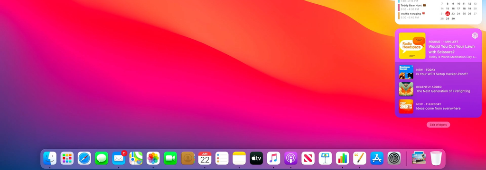The height and width of the screenshot is (170, 486).
Task: Launch Safari from the Dock
Action: 84,158
